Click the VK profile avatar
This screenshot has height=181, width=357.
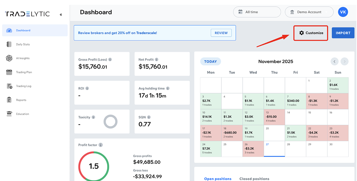pos(343,12)
